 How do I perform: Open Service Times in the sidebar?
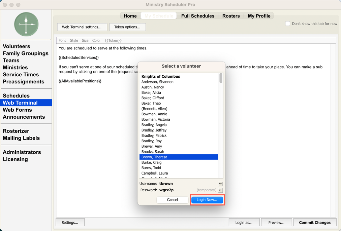(21, 74)
